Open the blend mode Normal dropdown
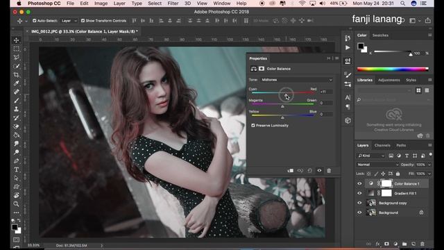This screenshot has height=250, width=444. 377,165
